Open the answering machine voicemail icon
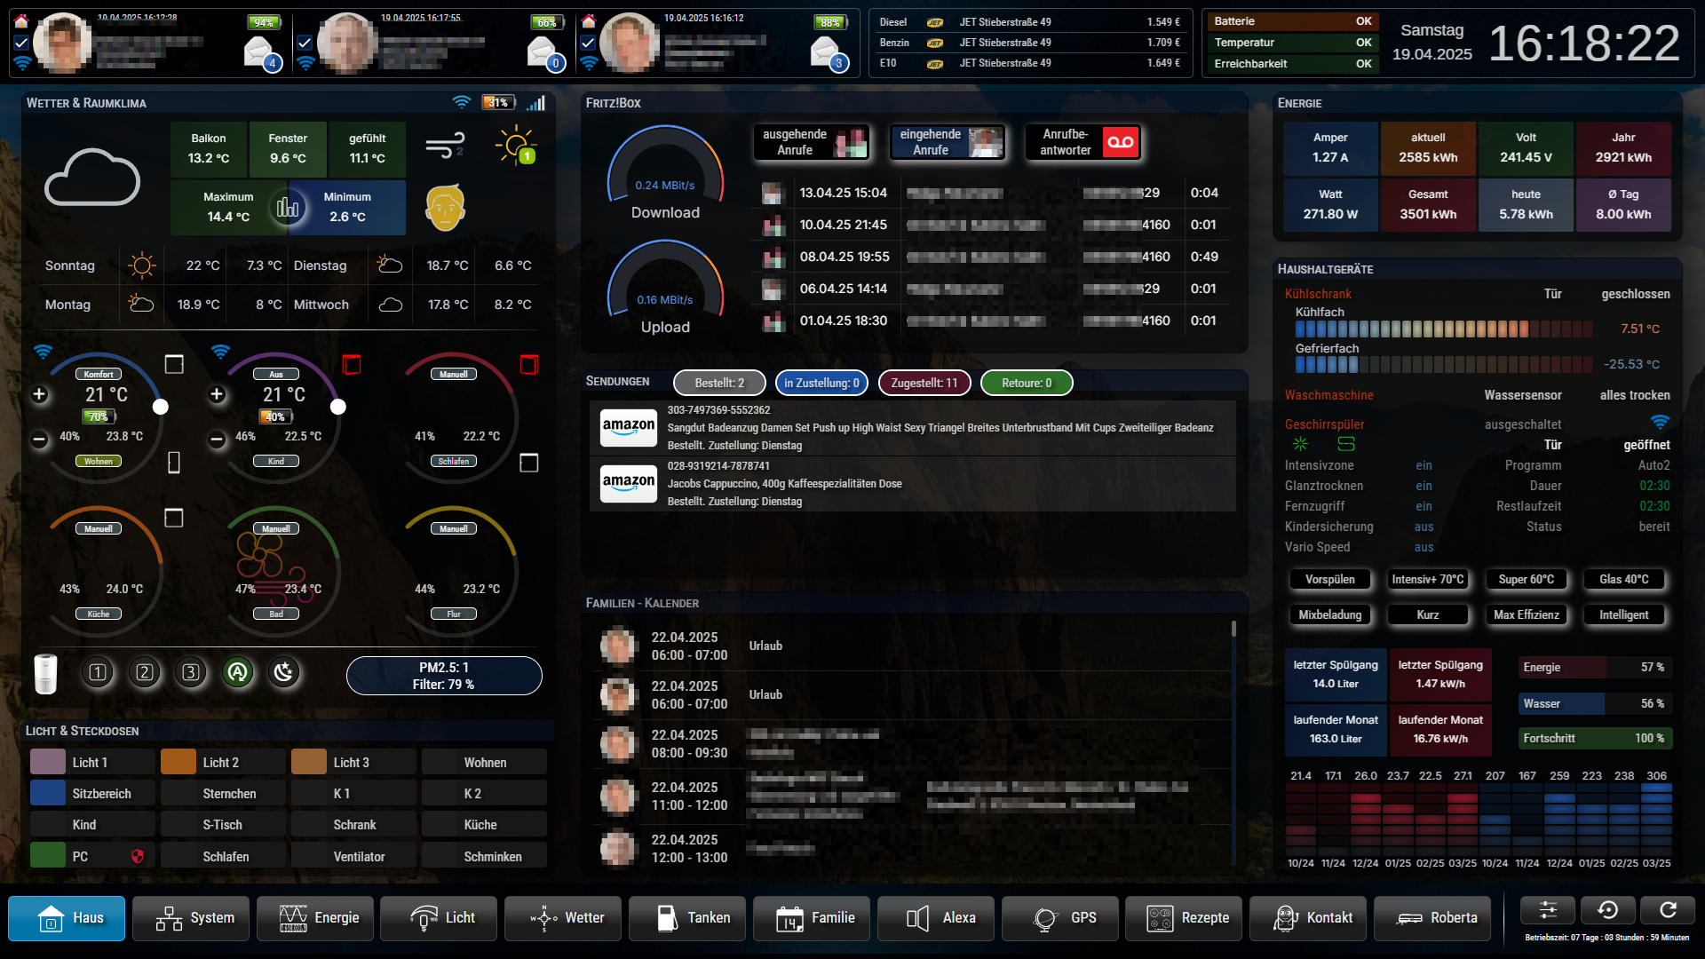 pos(1120,142)
